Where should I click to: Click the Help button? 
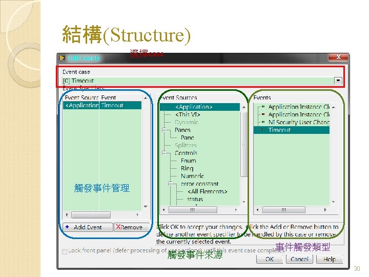coord(330,259)
